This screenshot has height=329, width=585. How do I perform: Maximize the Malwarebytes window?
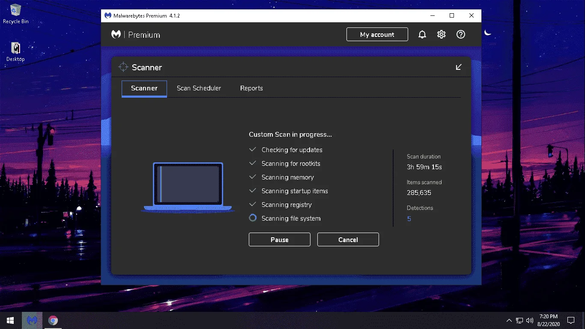pos(452,16)
